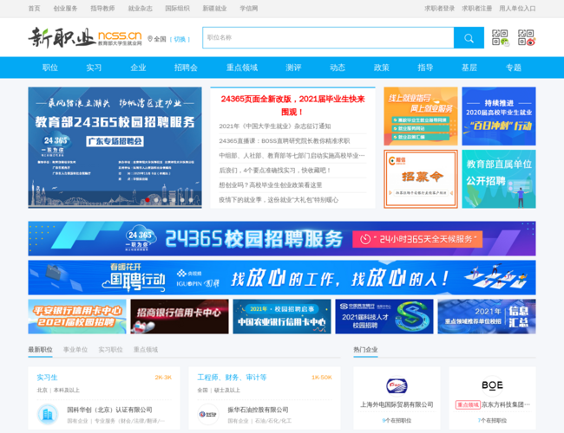Open the 专题 navigation menu
Image resolution: width=564 pixels, height=433 pixels.
514,68
